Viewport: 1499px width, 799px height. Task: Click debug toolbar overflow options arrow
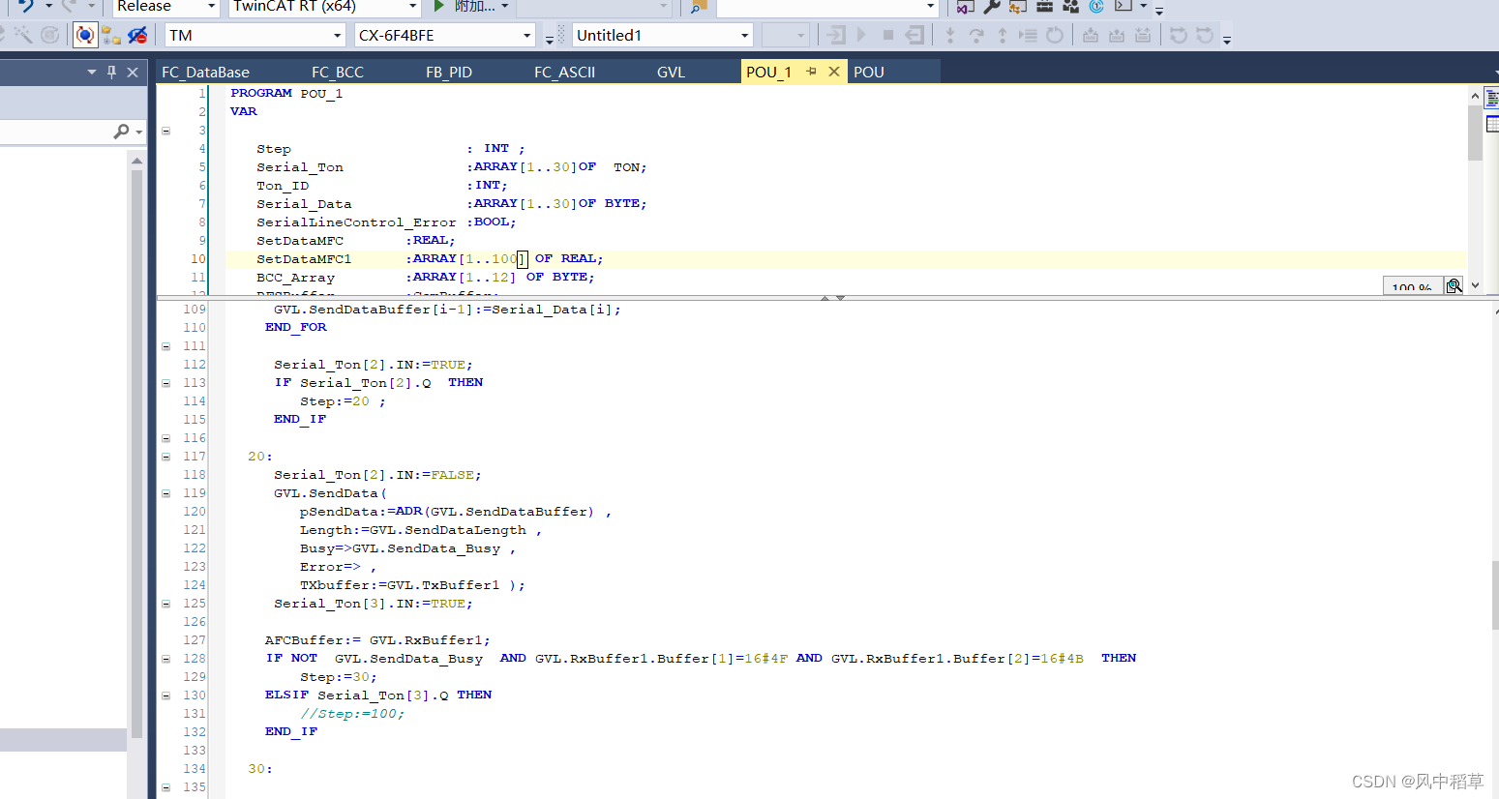pos(1227,39)
